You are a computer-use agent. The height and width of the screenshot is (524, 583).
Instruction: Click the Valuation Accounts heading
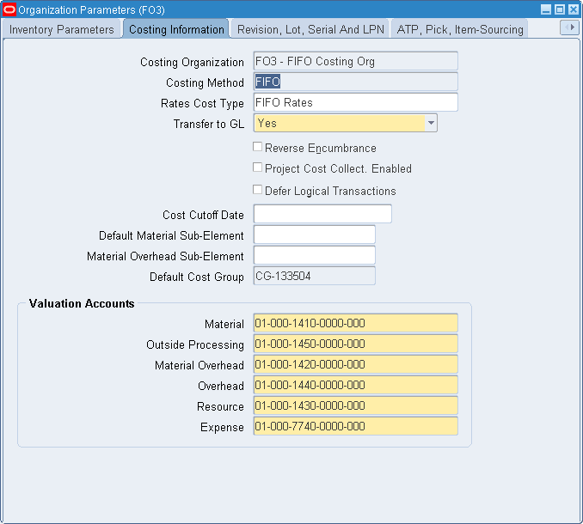[x=82, y=303]
